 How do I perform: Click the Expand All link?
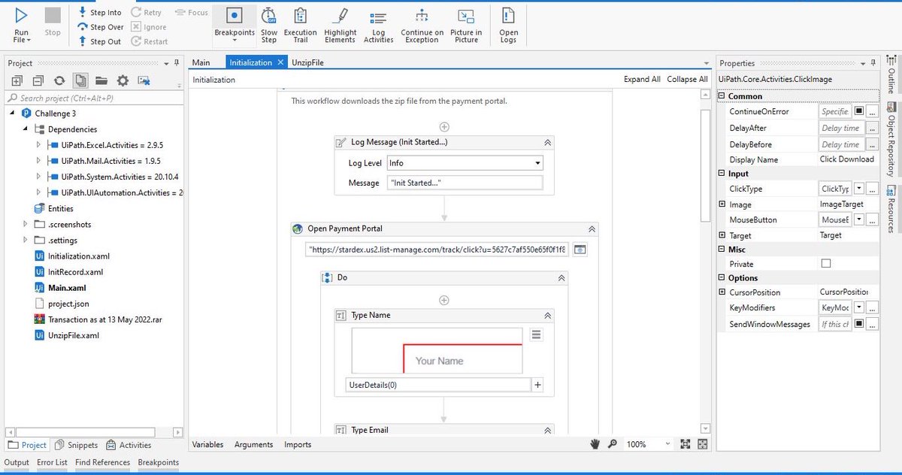pos(642,80)
